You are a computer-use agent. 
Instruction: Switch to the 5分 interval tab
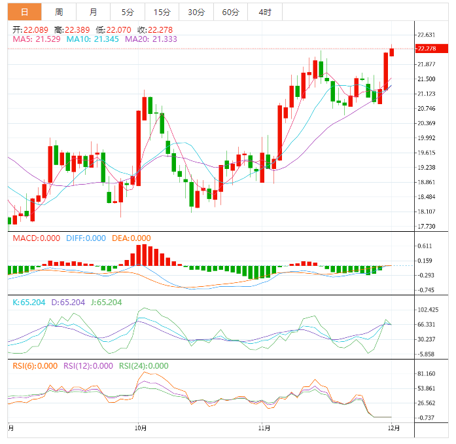point(128,12)
